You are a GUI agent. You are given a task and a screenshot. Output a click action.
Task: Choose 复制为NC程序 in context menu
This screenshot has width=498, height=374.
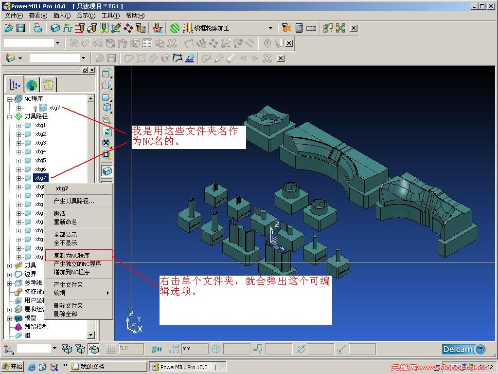(79, 255)
